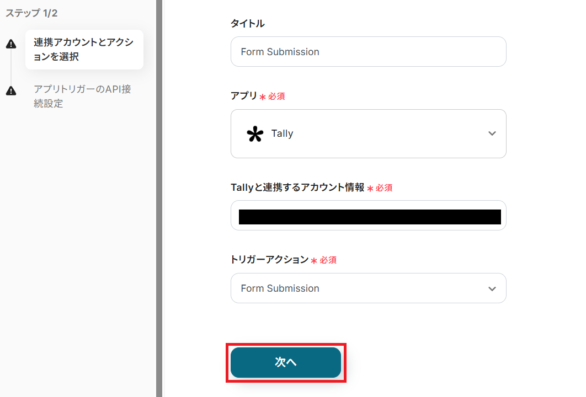
Task: Click the ステップ 1/2 heading
Action: pos(31,13)
